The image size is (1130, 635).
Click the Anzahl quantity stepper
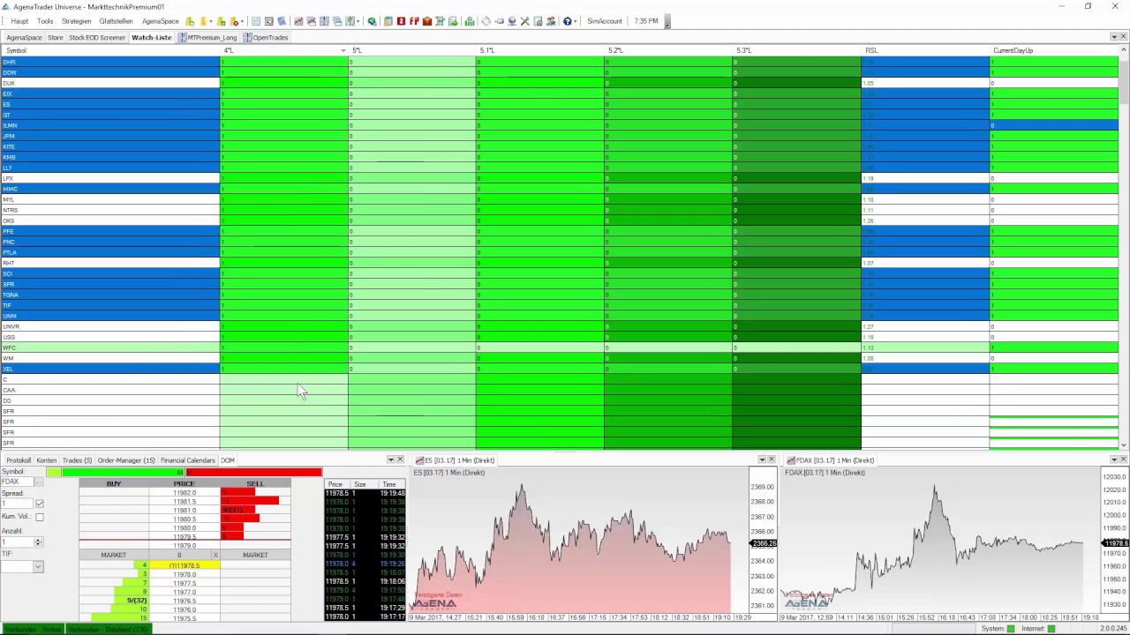coord(37,542)
